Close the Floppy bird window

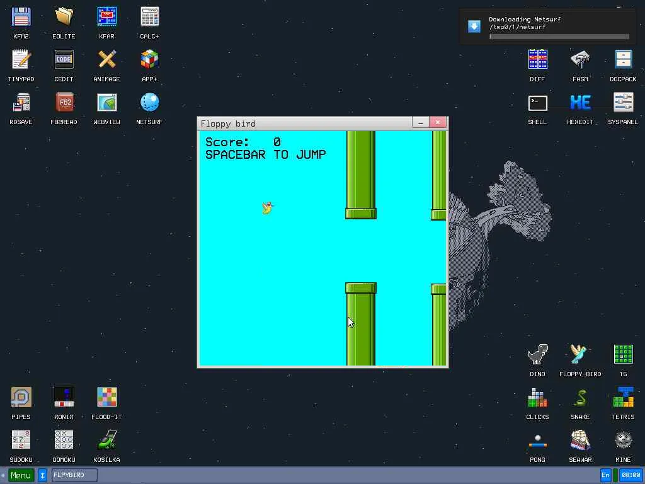tap(438, 122)
